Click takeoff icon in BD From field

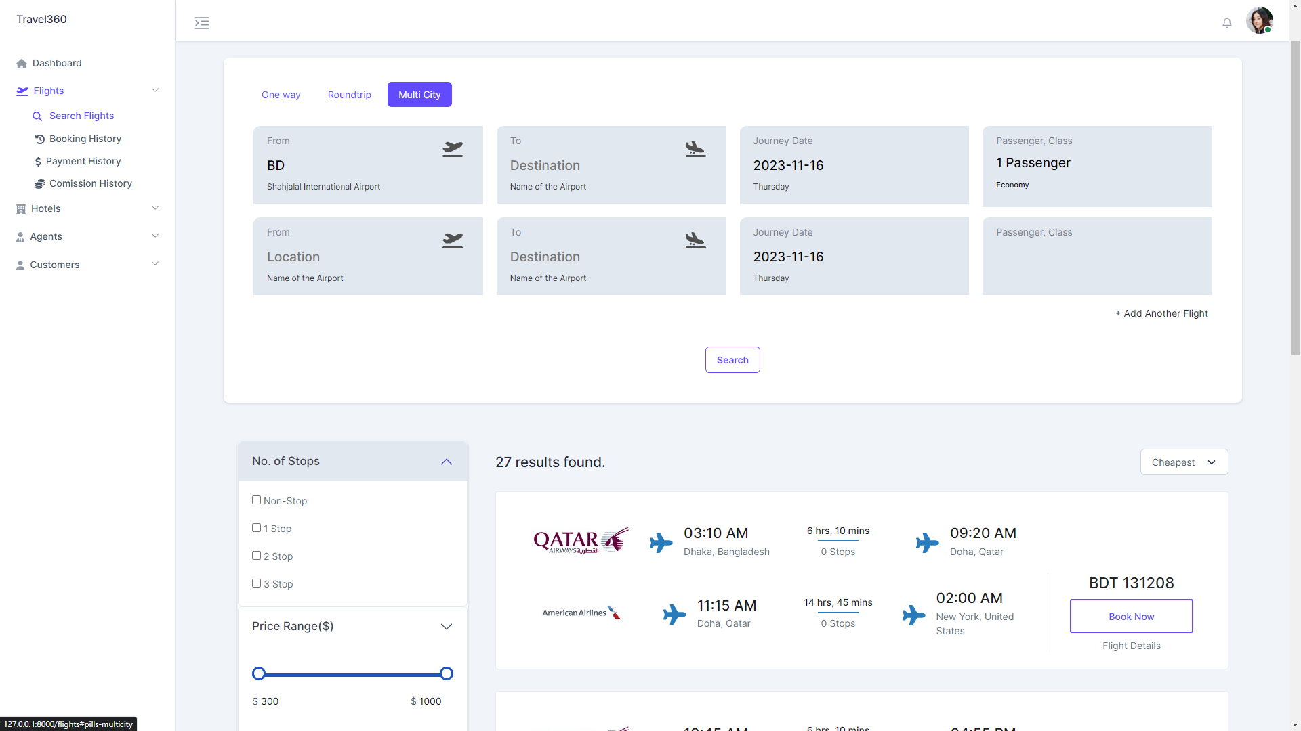(453, 149)
